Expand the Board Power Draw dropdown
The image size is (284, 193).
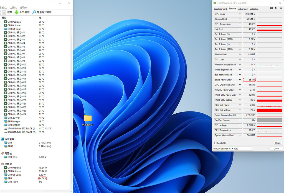click(x=240, y=80)
